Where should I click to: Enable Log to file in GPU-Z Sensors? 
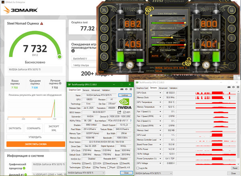click(138, 168)
